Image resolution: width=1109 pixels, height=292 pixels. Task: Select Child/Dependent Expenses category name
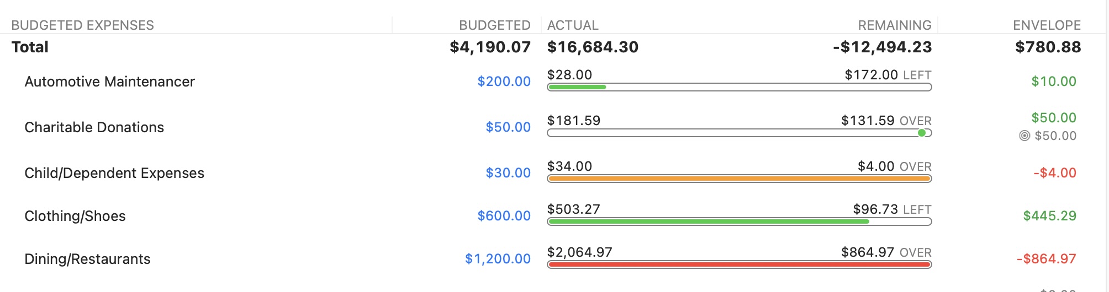(x=114, y=173)
